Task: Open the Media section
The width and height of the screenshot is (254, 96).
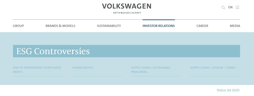Action: [x=235, y=26]
